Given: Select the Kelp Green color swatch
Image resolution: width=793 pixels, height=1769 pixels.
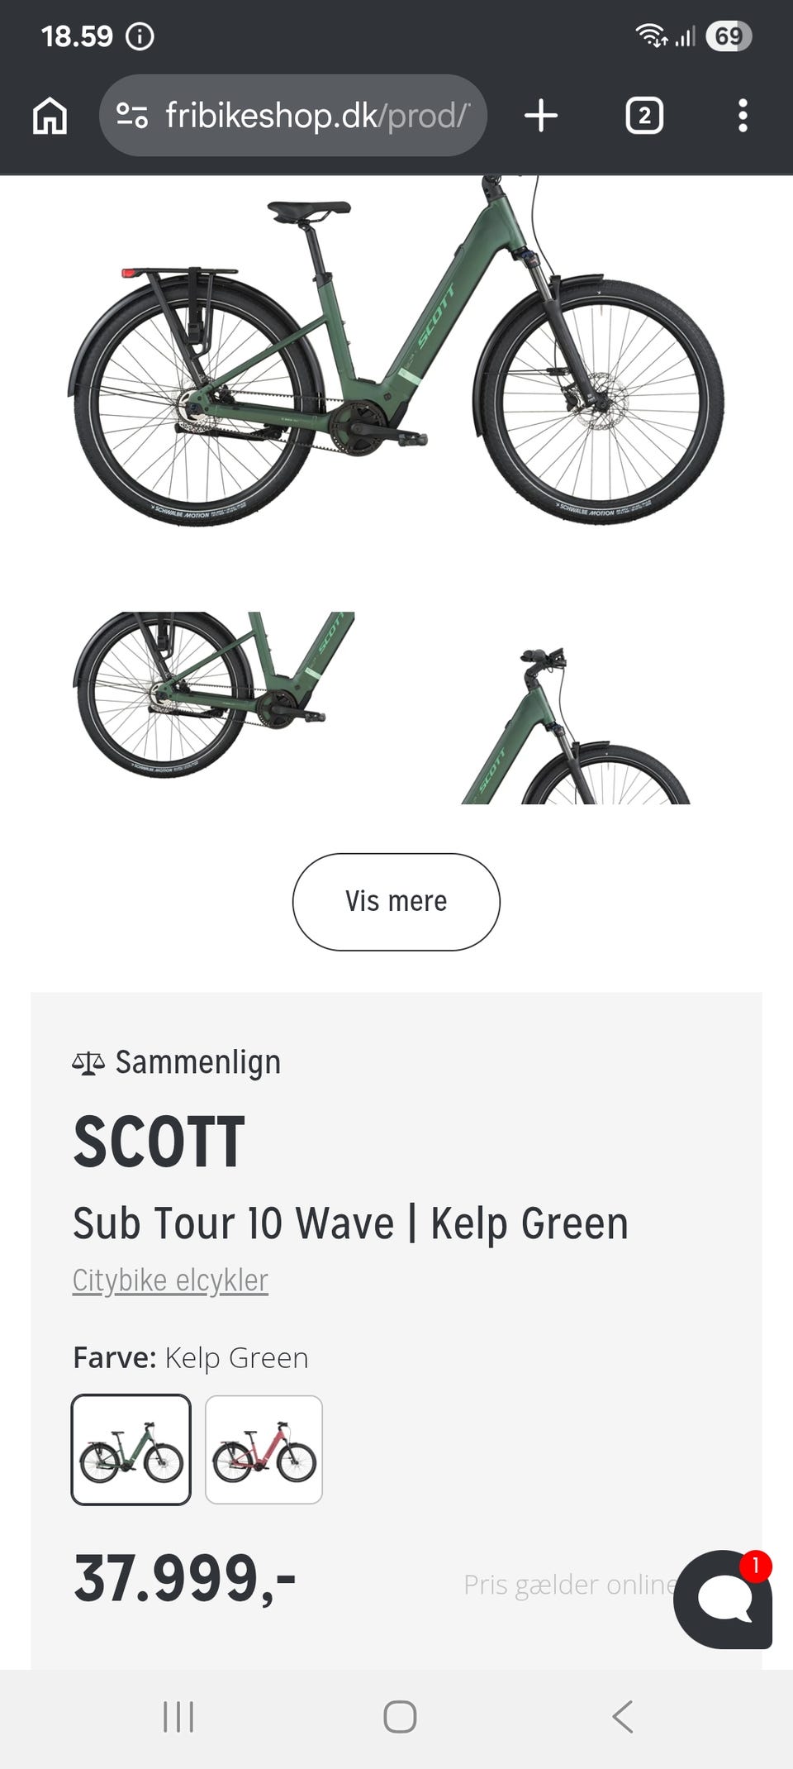Looking at the screenshot, I should (131, 1450).
